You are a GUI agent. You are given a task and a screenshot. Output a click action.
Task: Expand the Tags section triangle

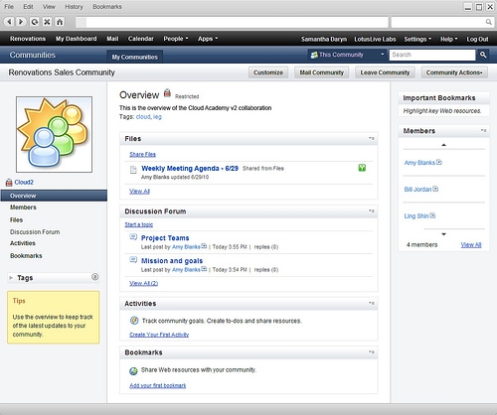click(x=11, y=278)
